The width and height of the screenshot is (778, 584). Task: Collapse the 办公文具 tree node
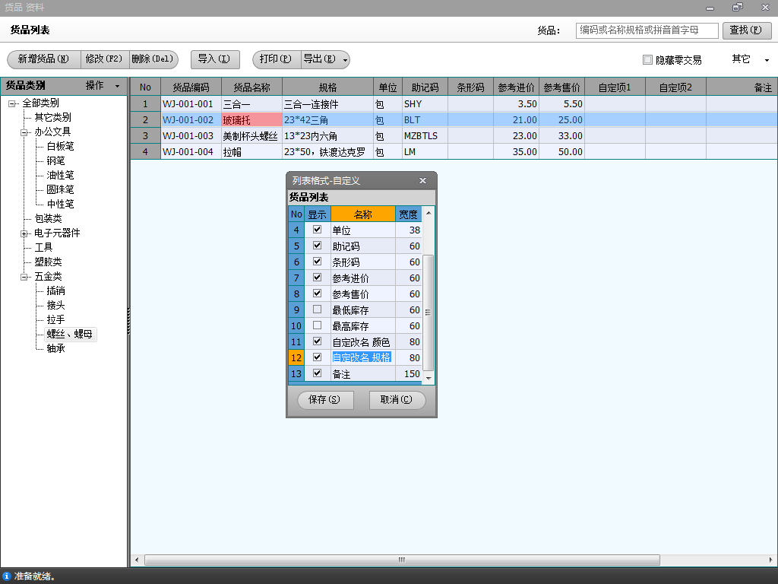point(24,132)
